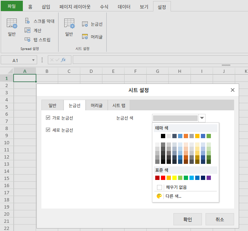Select cell A1
This screenshot has height=231, width=248.
tap(25, 78)
